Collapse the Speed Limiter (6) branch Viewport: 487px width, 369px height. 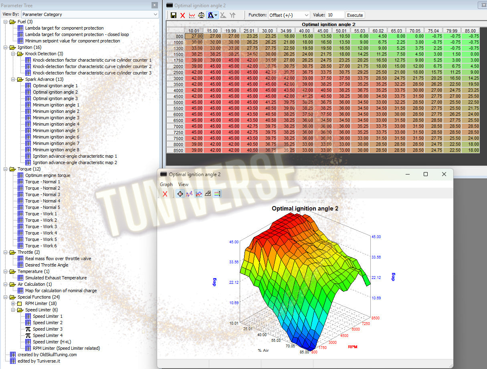pos(13,310)
